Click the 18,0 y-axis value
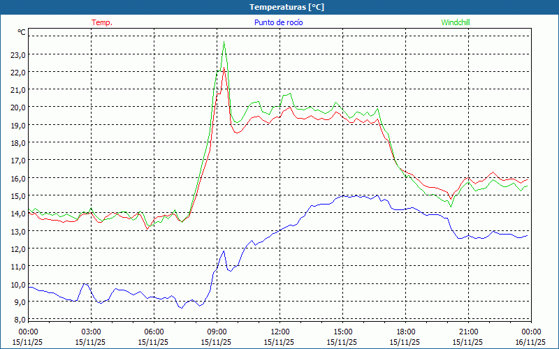 [17, 143]
